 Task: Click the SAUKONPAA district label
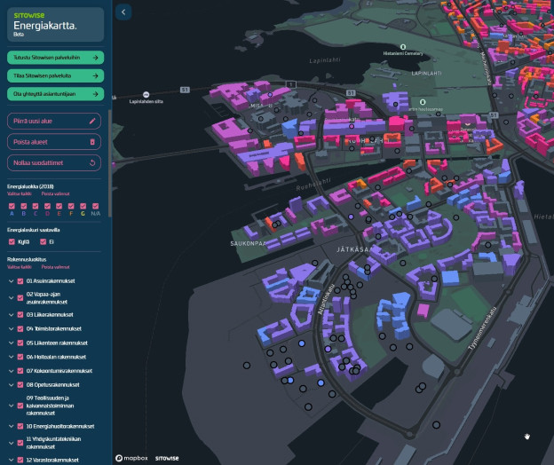[248, 244]
